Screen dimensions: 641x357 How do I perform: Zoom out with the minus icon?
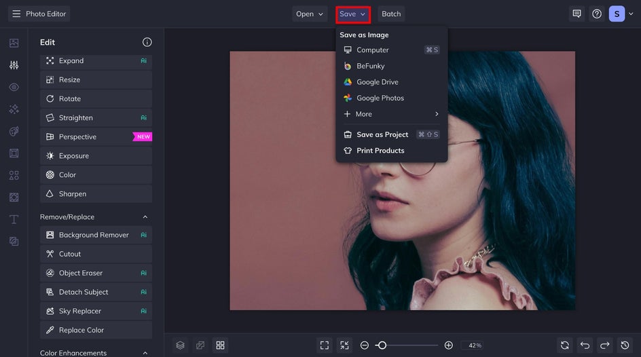click(364, 345)
